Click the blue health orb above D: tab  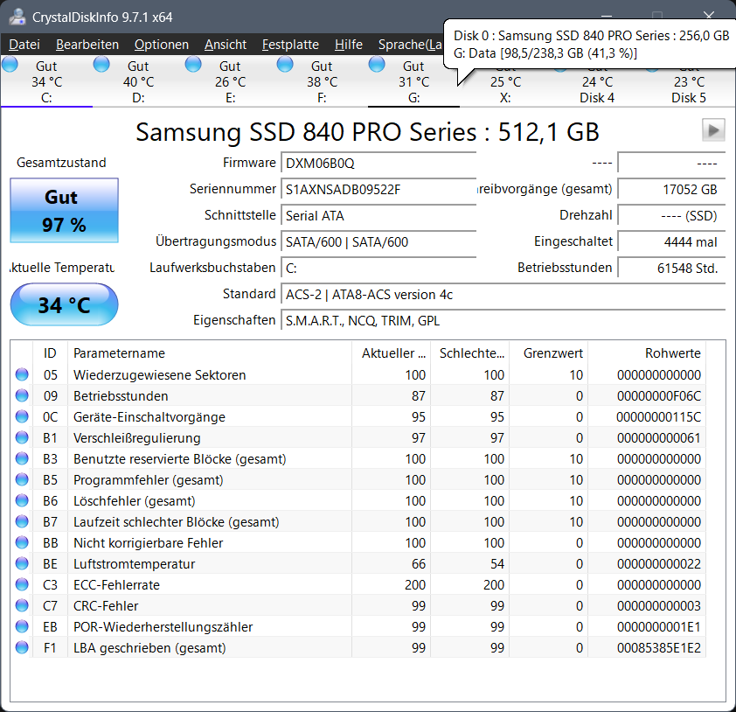[101, 64]
